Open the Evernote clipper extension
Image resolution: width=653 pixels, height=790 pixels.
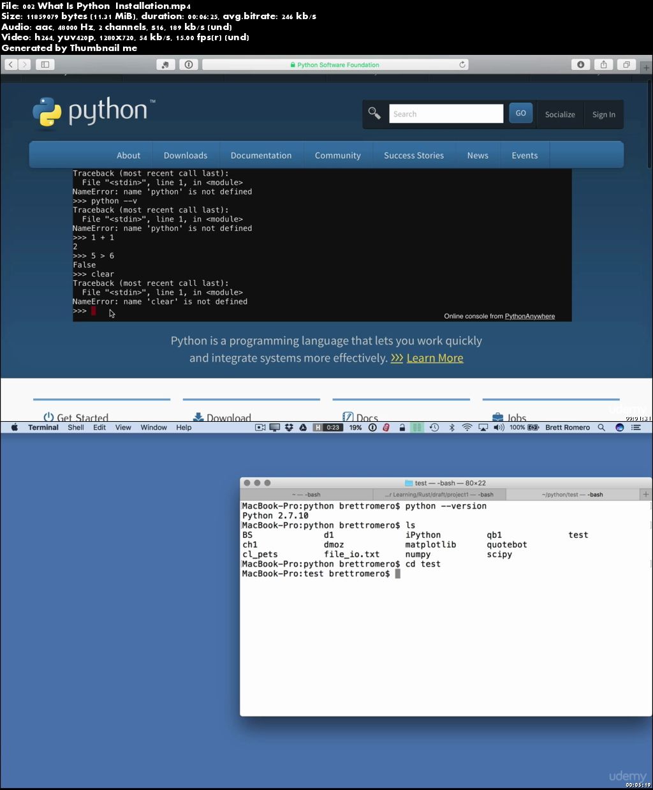pyautogui.click(x=166, y=64)
